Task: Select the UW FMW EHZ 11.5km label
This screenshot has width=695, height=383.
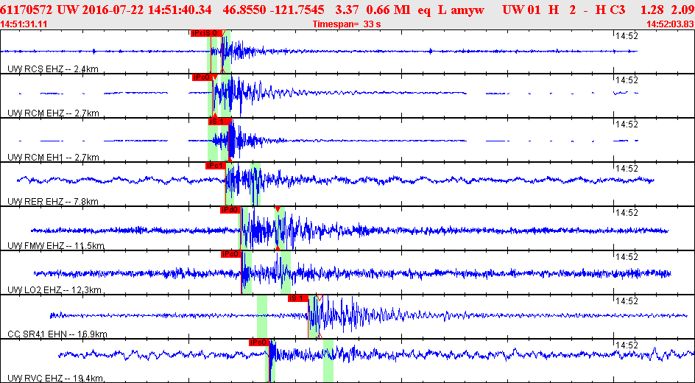Action: pos(56,245)
